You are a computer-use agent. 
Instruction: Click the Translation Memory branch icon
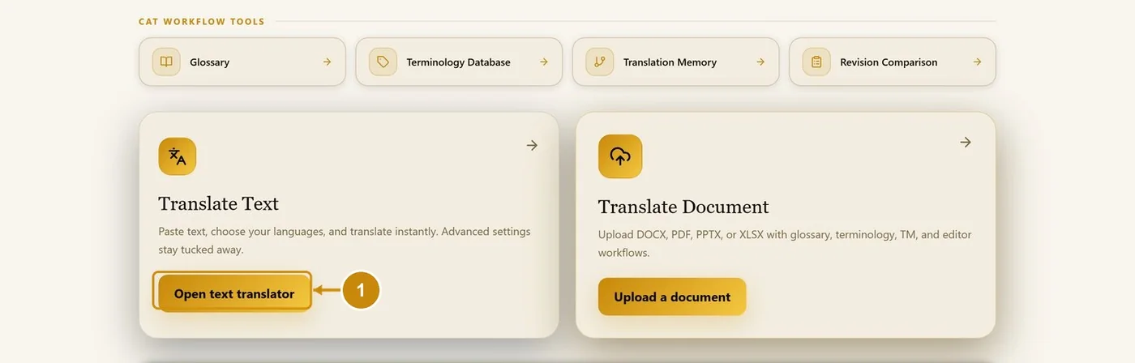pyautogui.click(x=600, y=62)
